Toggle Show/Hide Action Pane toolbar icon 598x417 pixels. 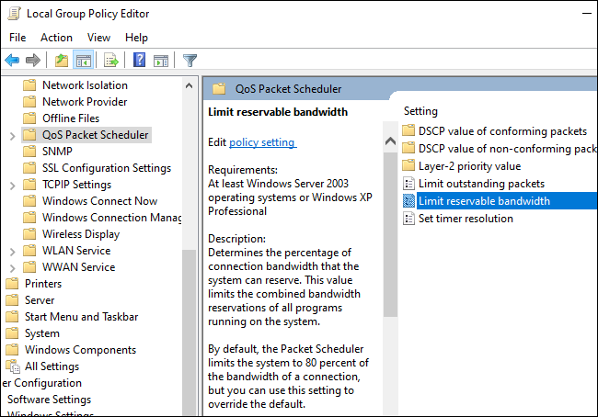coord(161,61)
